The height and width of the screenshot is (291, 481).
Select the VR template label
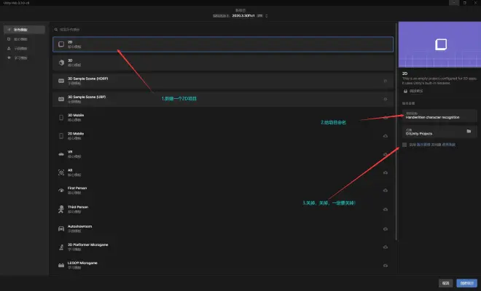click(x=70, y=152)
